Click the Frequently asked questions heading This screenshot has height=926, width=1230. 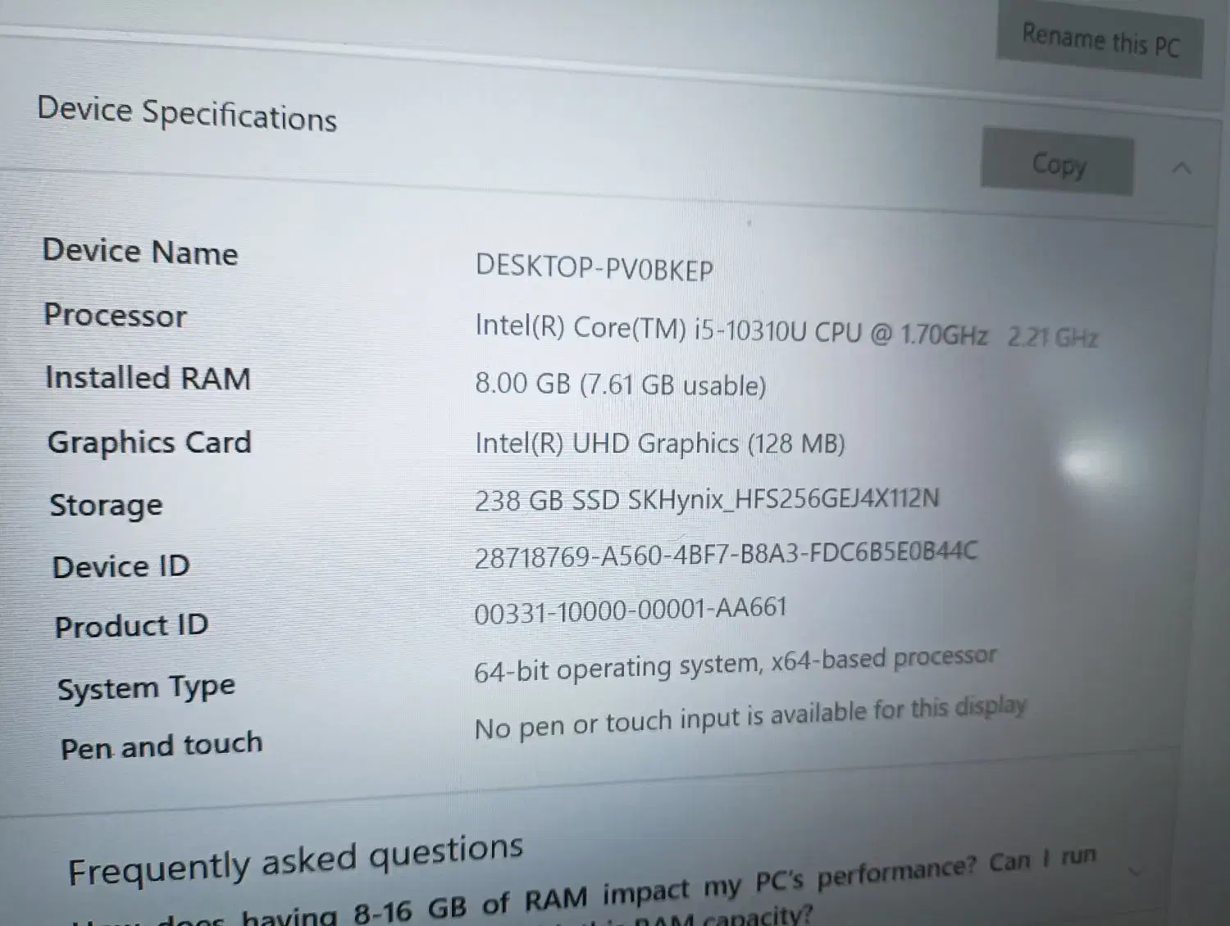point(295,859)
